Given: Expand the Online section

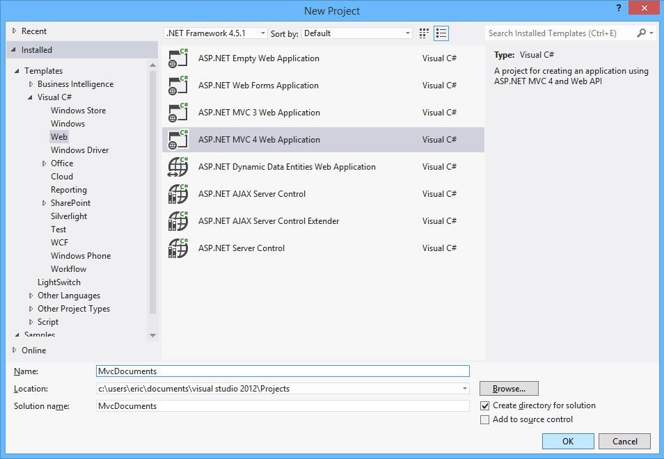Looking at the screenshot, I should pyautogui.click(x=15, y=351).
